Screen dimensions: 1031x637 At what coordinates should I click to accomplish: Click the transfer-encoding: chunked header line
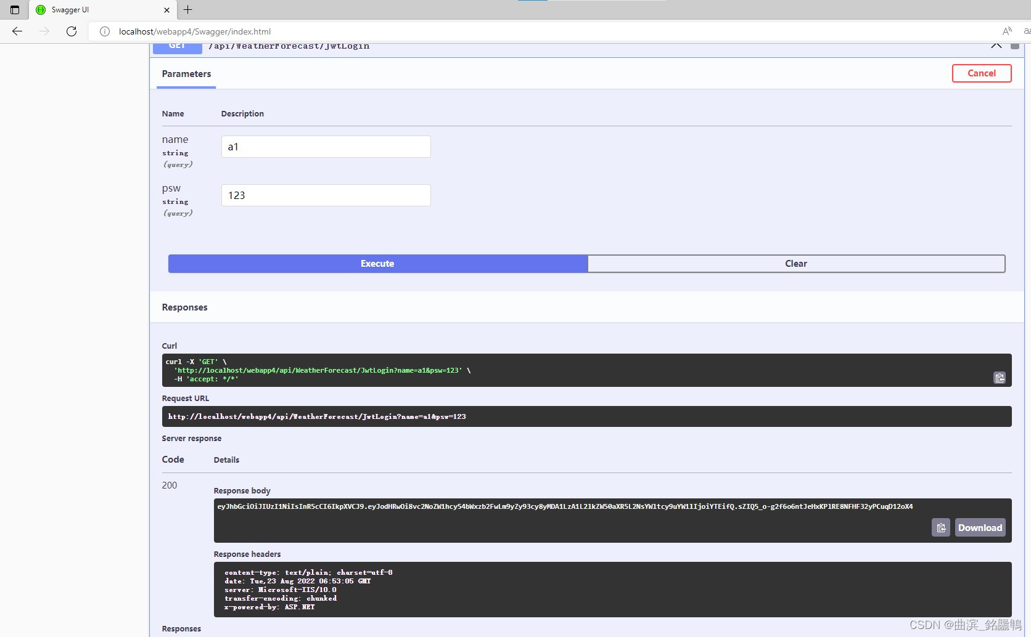(281, 598)
